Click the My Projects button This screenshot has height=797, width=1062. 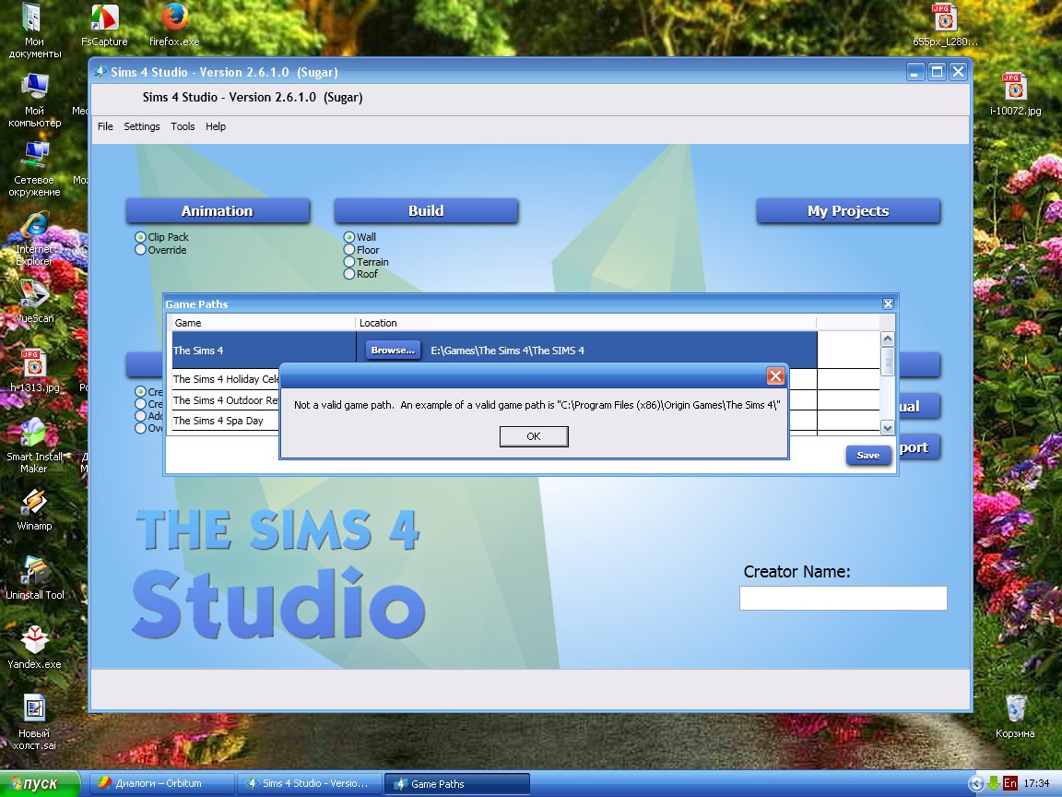848,210
